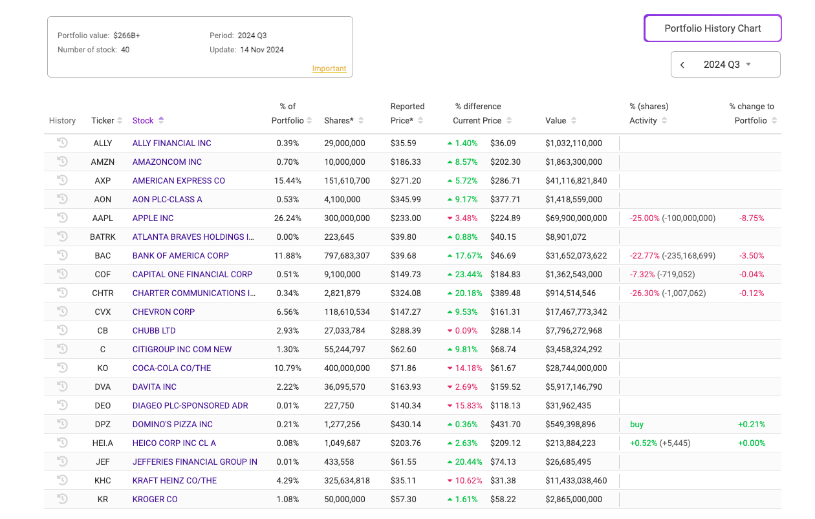Open KROGER CO stock link
Screen dimensions: 815x519
[155, 499]
